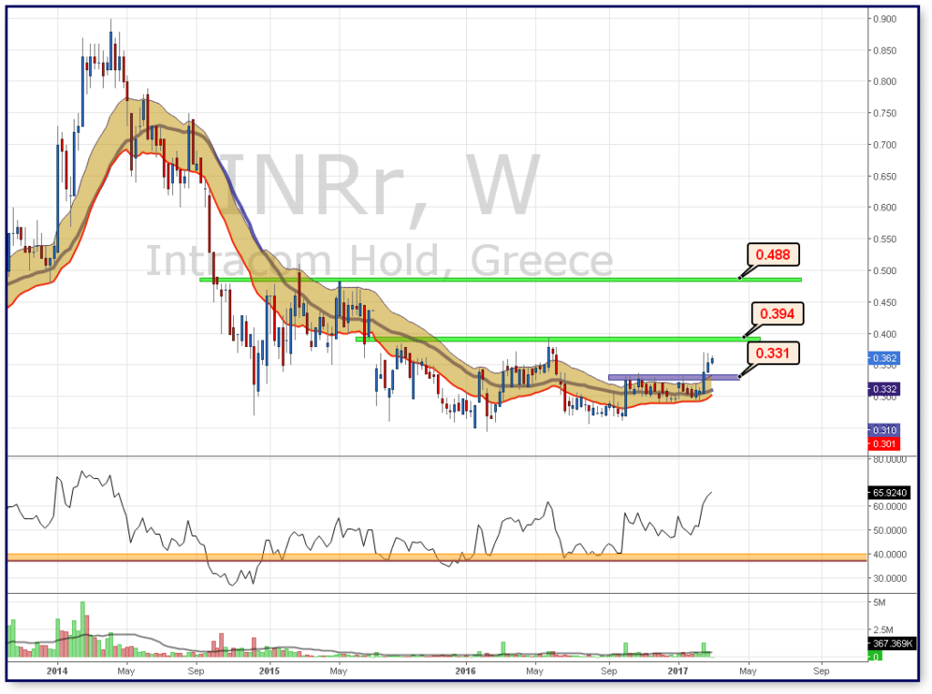The image size is (932, 694).
Task: Click the 0.700 price scale label
Action: click(x=885, y=145)
